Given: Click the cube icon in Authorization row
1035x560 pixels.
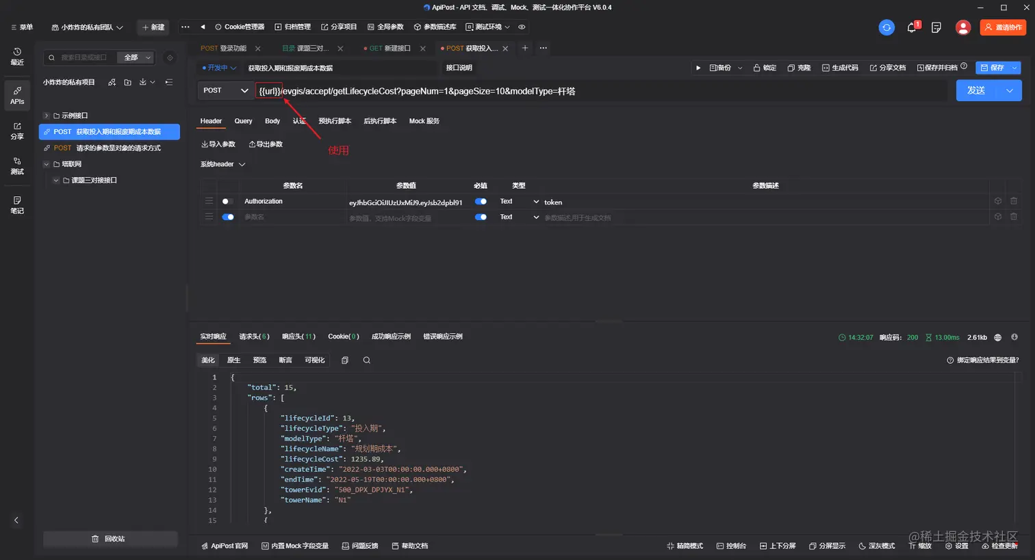Looking at the screenshot, I should (998, 201).
